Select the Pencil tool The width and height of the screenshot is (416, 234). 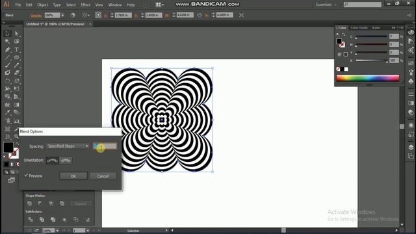(x=16, y=65)
